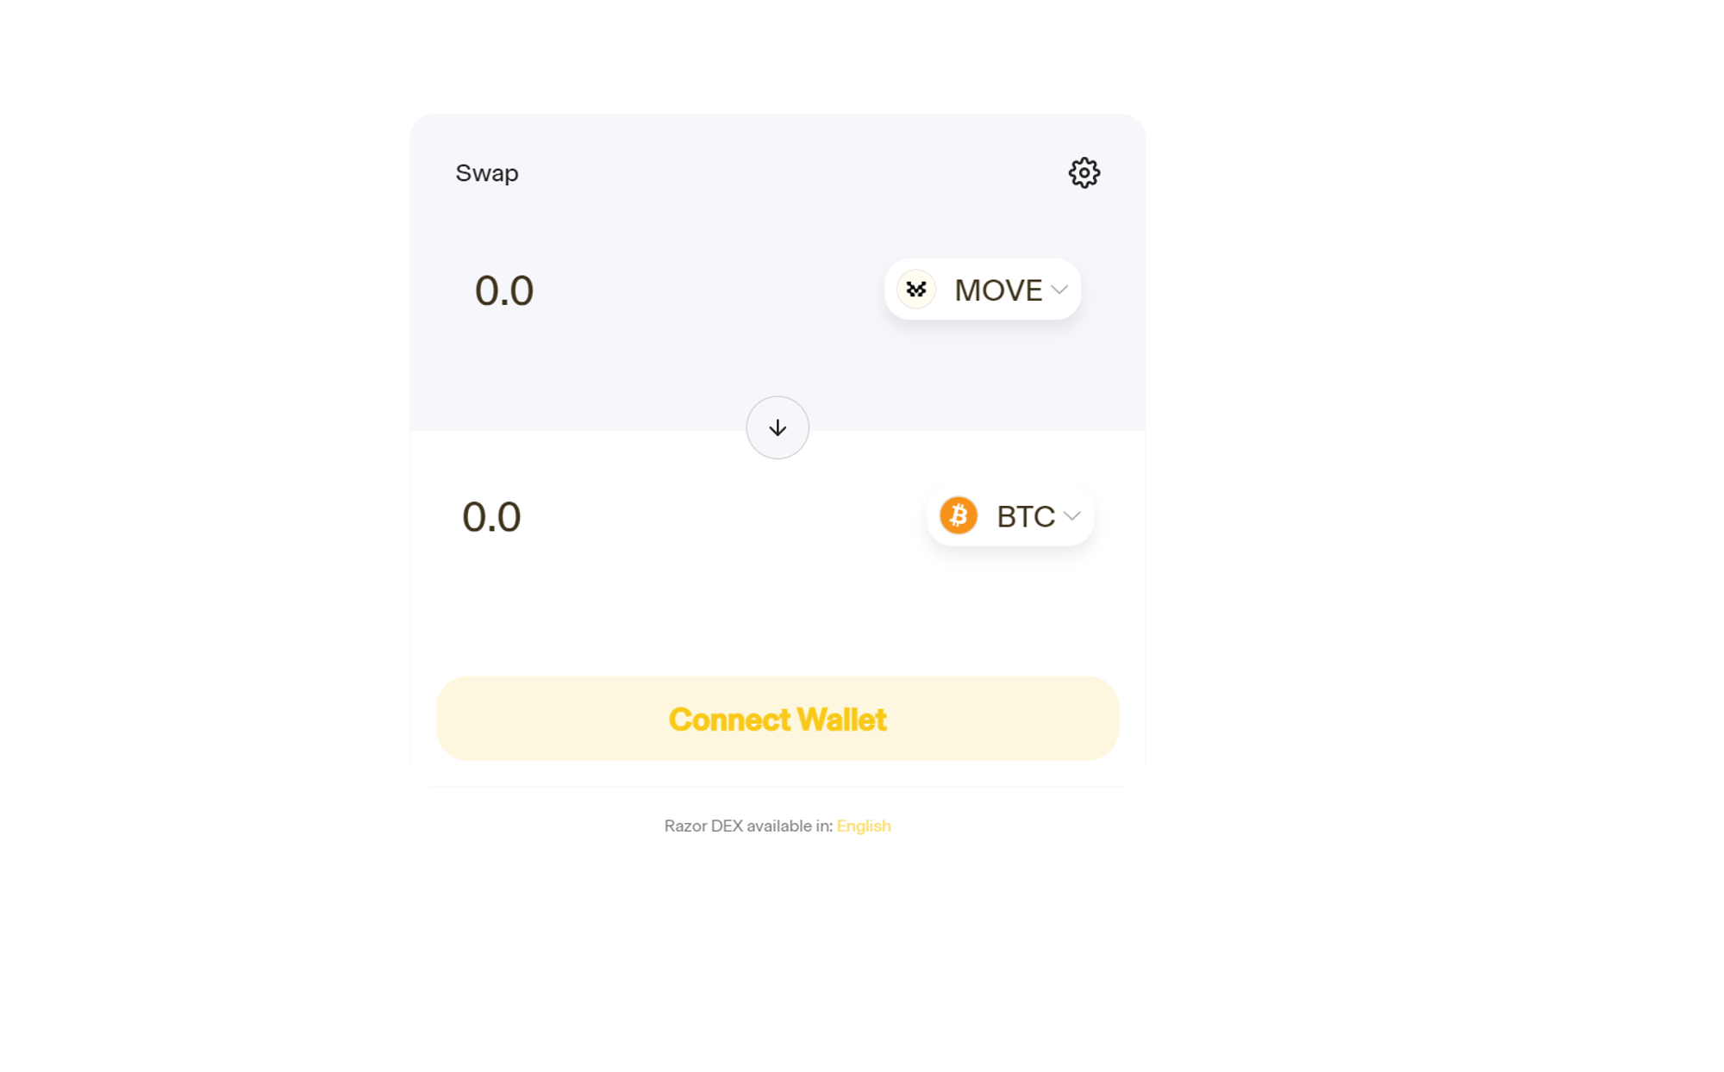Click the MOVE token name text
Screen dimensions: 1724x1072
coord(998,290)
